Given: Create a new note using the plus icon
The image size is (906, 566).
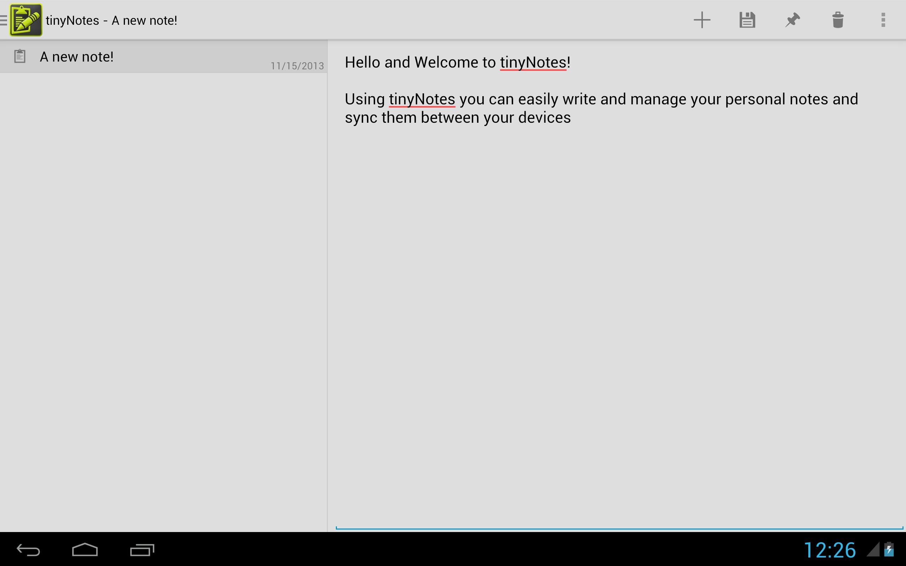Looking at the screenshot, I should pos(701,19).
